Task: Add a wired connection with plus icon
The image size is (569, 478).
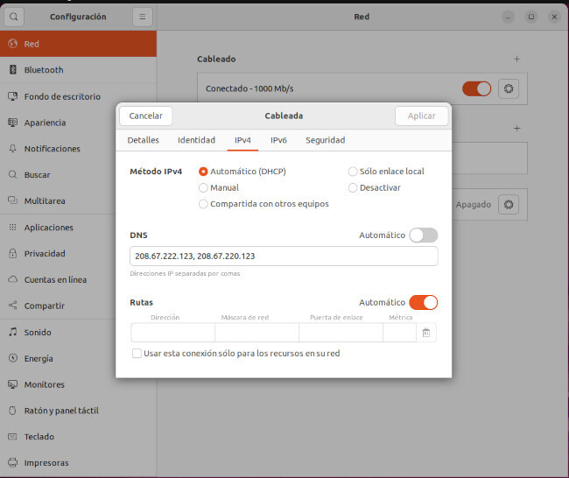Action: point(516,60)
